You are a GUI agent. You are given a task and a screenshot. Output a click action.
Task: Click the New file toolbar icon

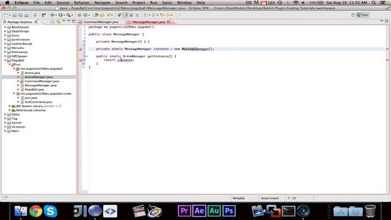click(x=5, y=15)
